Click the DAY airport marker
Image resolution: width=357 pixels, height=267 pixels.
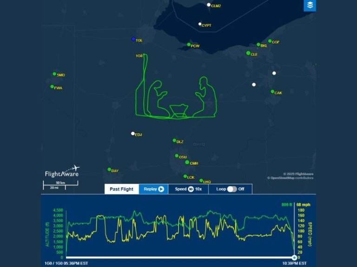[x=109, y=169]
